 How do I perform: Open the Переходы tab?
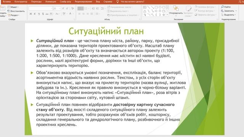pos(36,2)
